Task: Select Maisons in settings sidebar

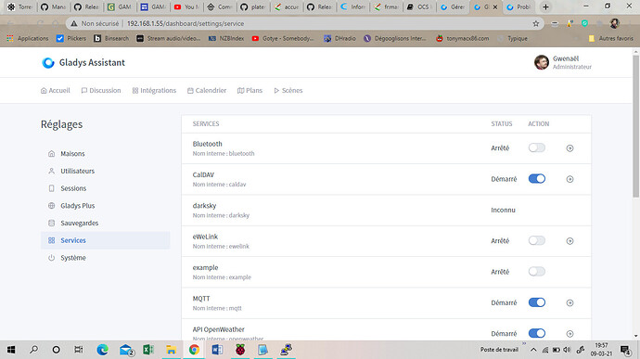Action: 106,154
